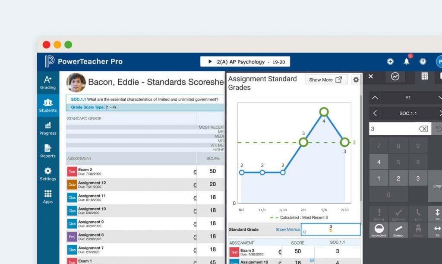
Task: Open notifications bell with 5 badge
Action: coord(407,61)
